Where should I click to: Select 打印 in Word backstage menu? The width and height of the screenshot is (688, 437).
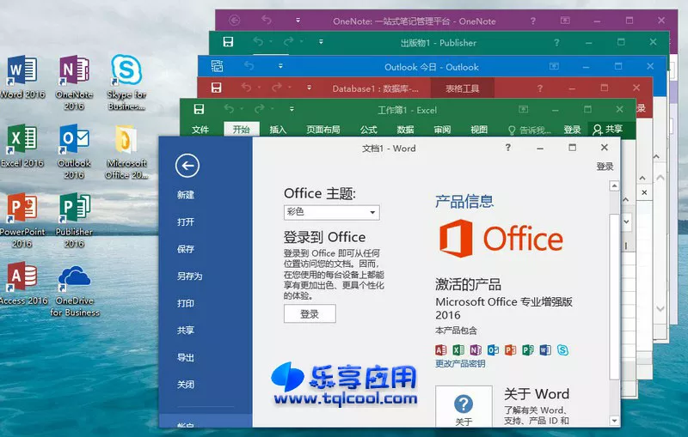186,303
